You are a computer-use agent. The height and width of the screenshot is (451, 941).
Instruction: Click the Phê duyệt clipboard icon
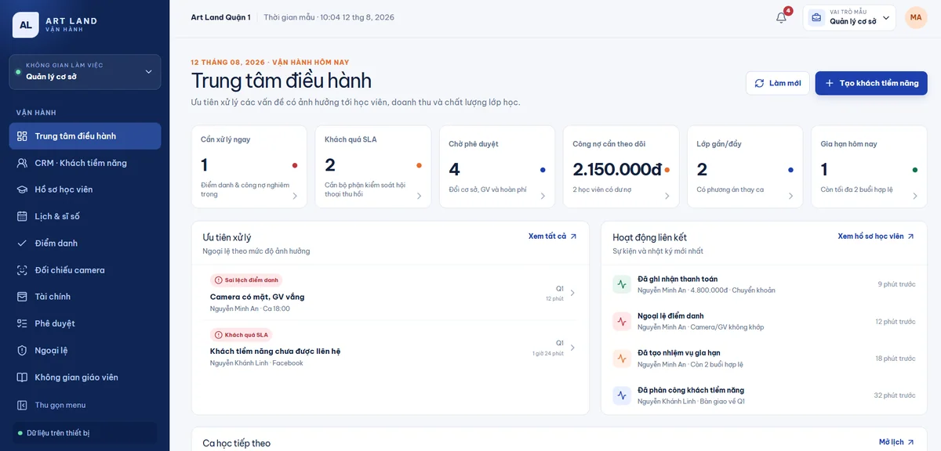(x=22, y=323)
